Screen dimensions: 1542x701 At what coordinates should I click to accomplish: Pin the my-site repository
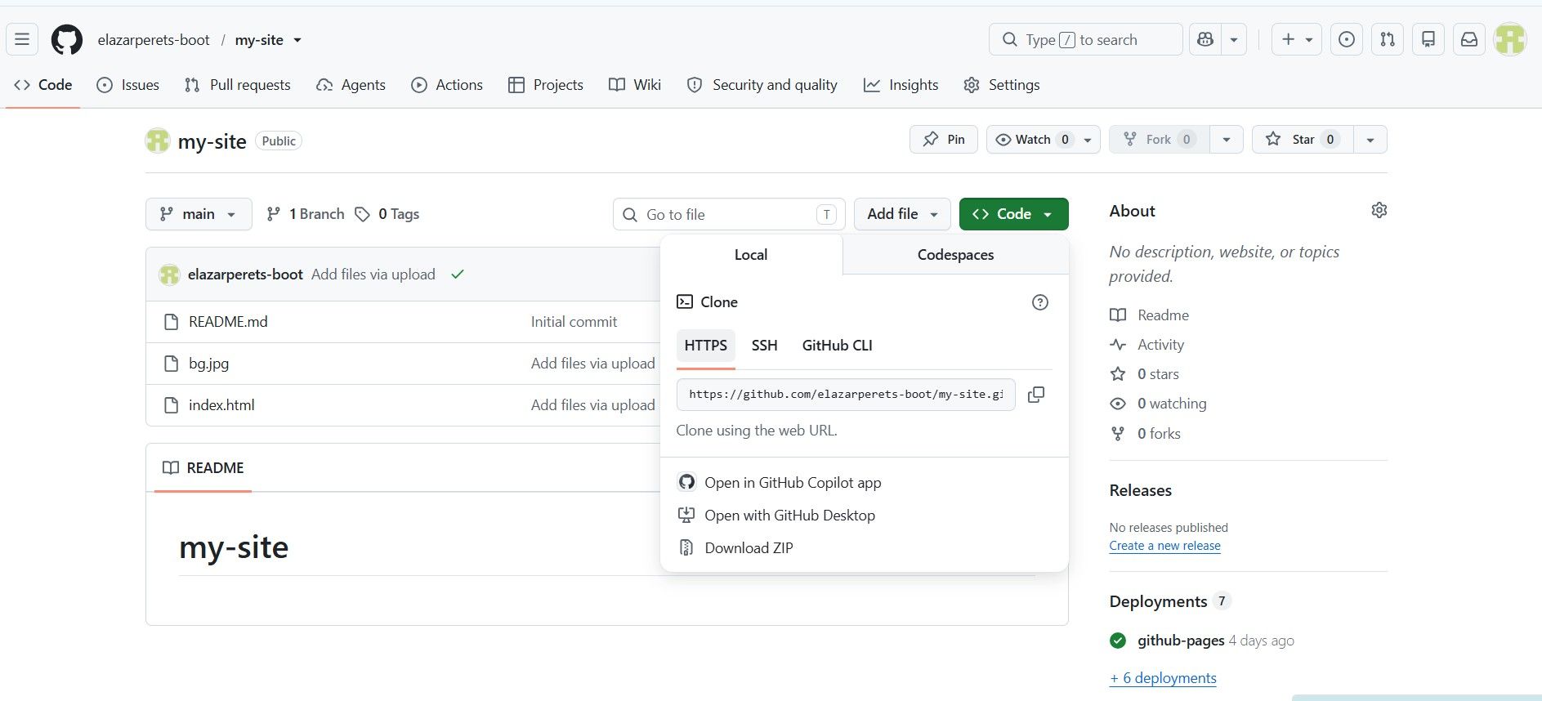(943, 140)
